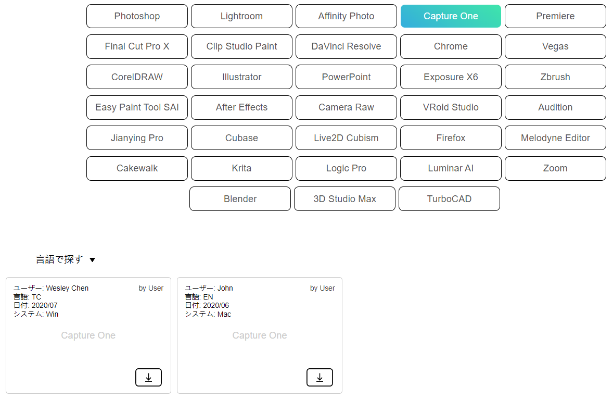The image size is (613, 399).
Task: Open John's Capture One preset card
Action: [259, 335]
